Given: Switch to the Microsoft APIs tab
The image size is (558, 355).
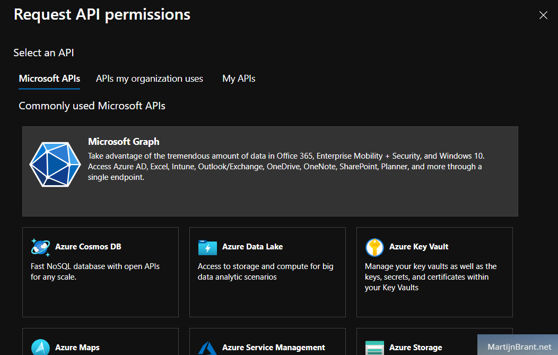Looking at the screenshot, I should (x=49, y=79).
